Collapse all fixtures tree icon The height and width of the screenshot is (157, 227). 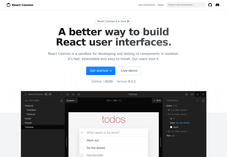point(62,101)
